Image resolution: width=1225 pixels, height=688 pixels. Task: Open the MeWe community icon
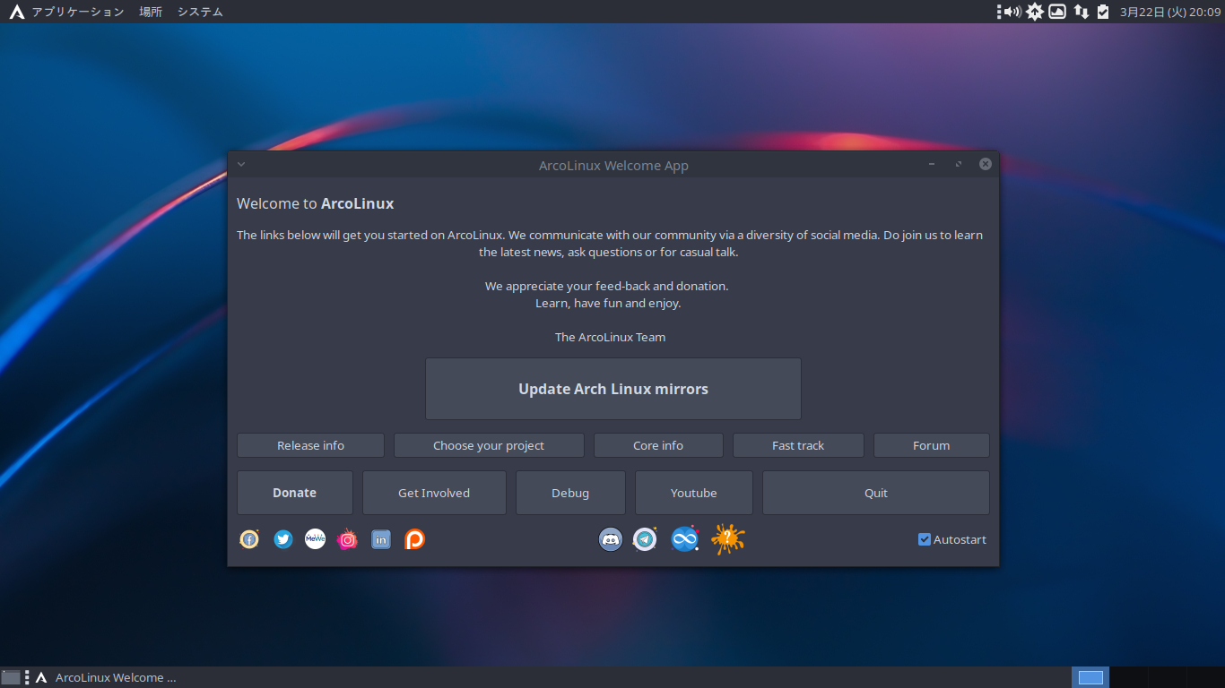coord(315,539)
